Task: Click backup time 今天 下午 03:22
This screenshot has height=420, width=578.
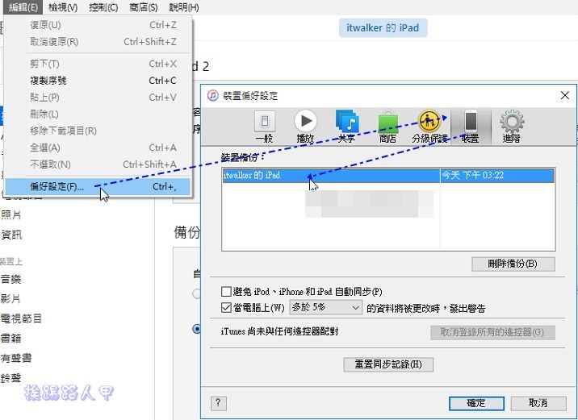Action: click(472, 175)
